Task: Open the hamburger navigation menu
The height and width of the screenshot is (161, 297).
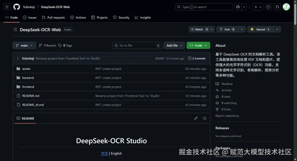Action: pyautogui.click(x=7, y=7)
